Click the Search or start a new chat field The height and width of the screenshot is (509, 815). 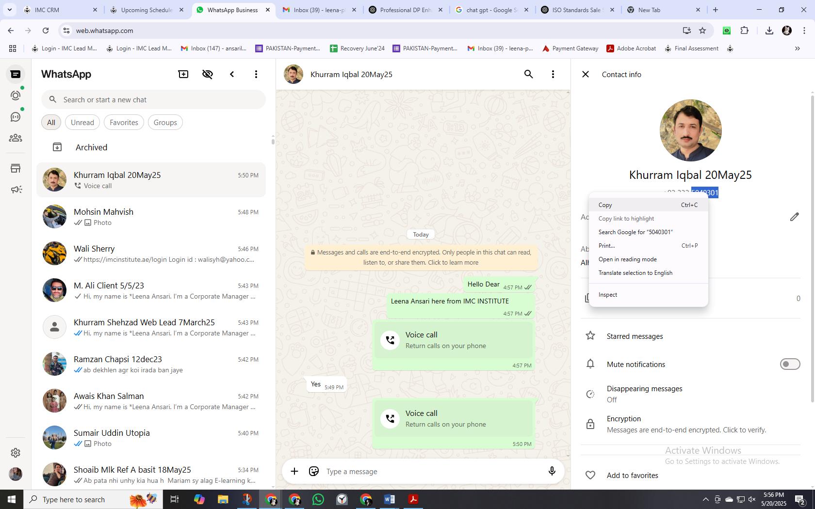pyautogui.click(x=153, y=99)
